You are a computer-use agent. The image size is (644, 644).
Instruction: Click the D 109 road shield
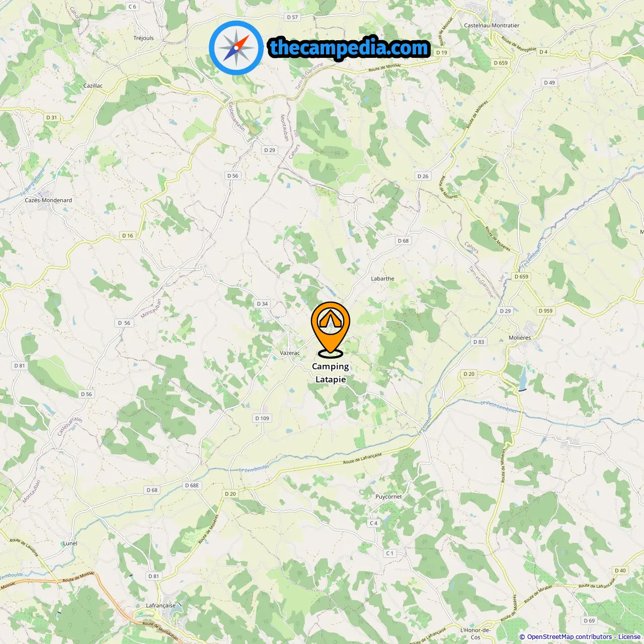[262, 418]
